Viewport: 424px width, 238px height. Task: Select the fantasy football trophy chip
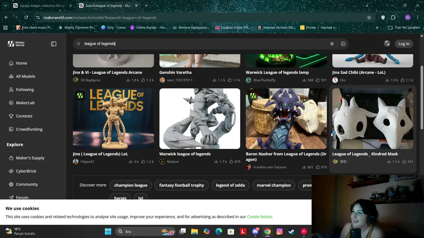(x=182, y=185)
